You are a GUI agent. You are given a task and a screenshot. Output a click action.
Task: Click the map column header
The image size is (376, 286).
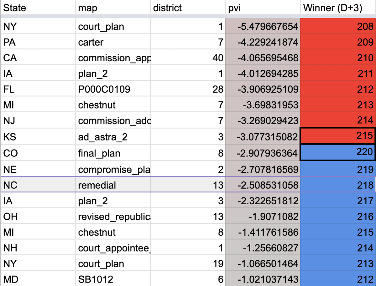(113, 8)
